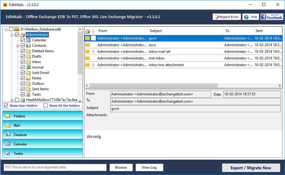Click mail list scroll left arrow

(x=87, y=85)
